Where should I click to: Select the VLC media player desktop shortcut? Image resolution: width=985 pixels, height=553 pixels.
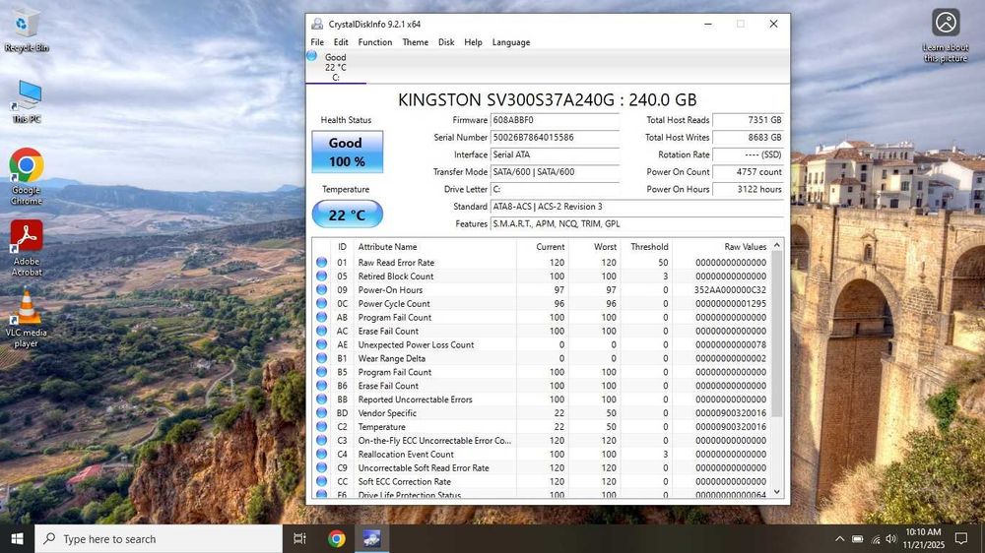(x=27, y=318)
